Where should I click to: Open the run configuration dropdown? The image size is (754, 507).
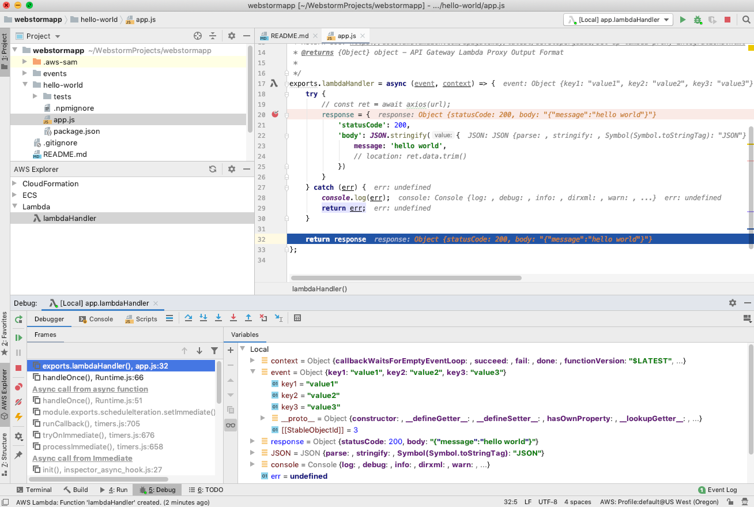pos(619,20)
